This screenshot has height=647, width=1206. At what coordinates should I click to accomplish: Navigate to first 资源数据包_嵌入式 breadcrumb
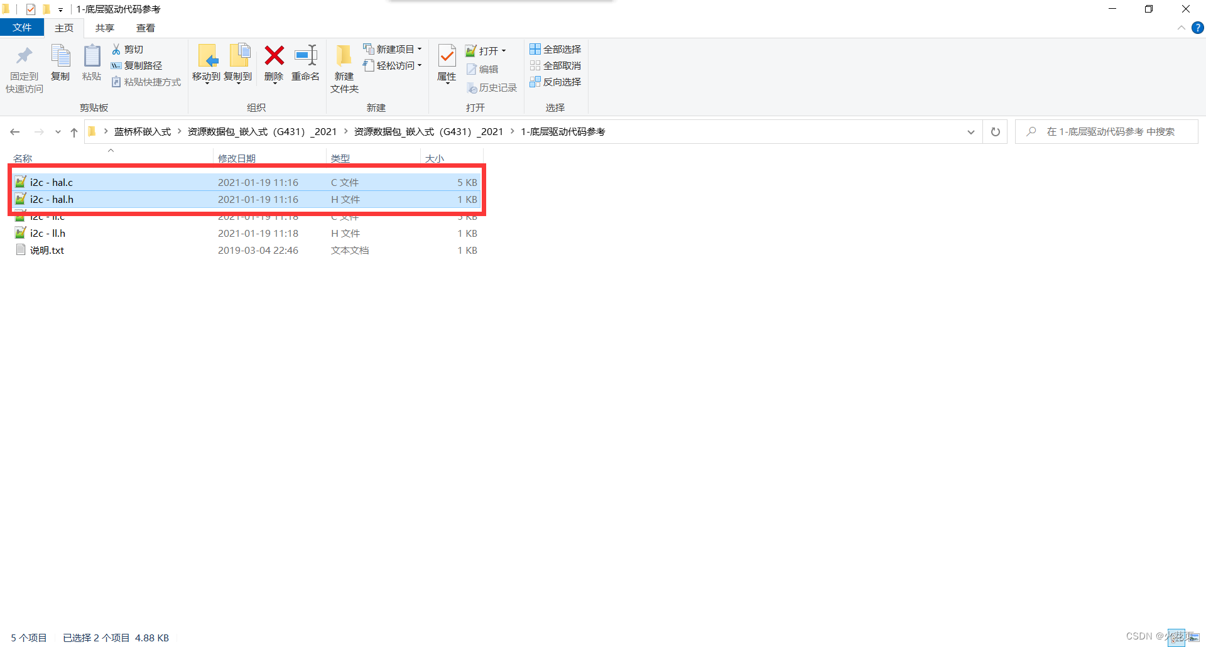coord(262,131)
